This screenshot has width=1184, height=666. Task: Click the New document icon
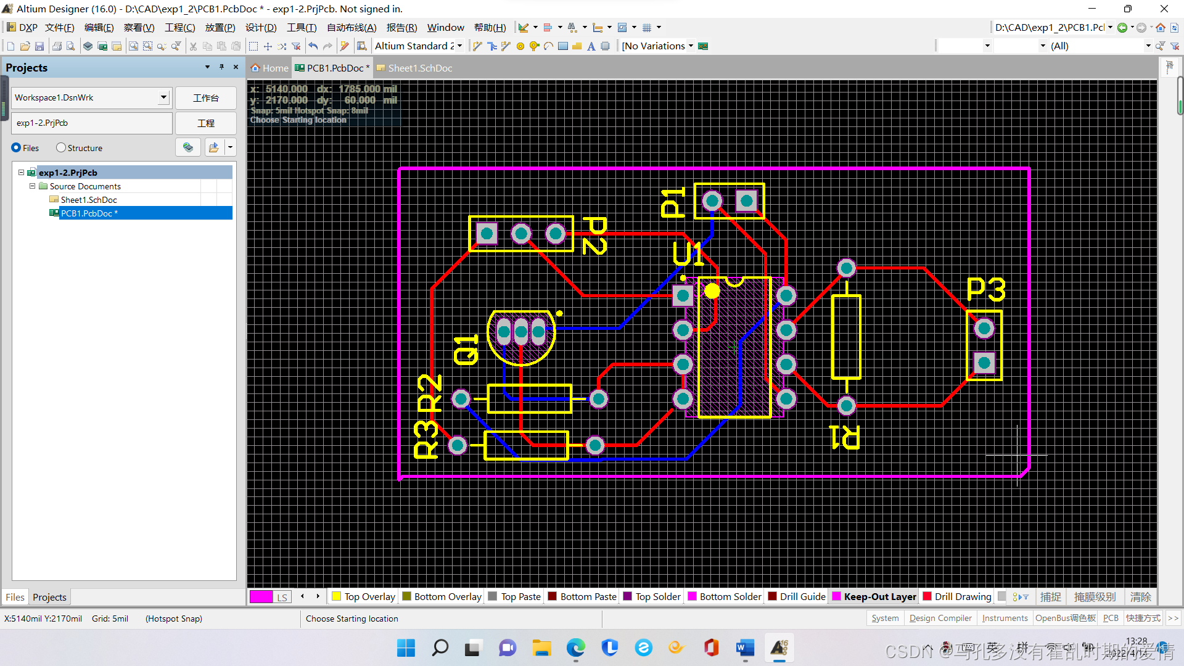tap(10, 46)
